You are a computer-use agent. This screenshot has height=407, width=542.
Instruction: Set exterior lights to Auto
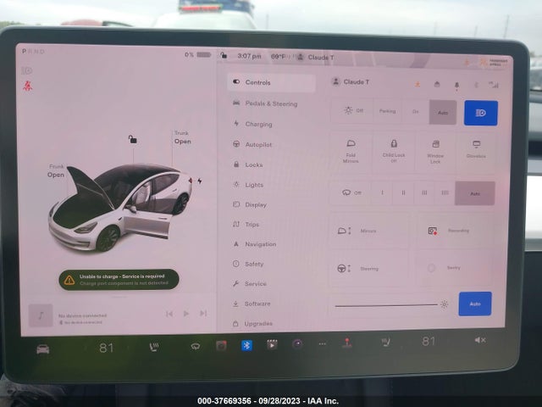[x=443, y=112]
